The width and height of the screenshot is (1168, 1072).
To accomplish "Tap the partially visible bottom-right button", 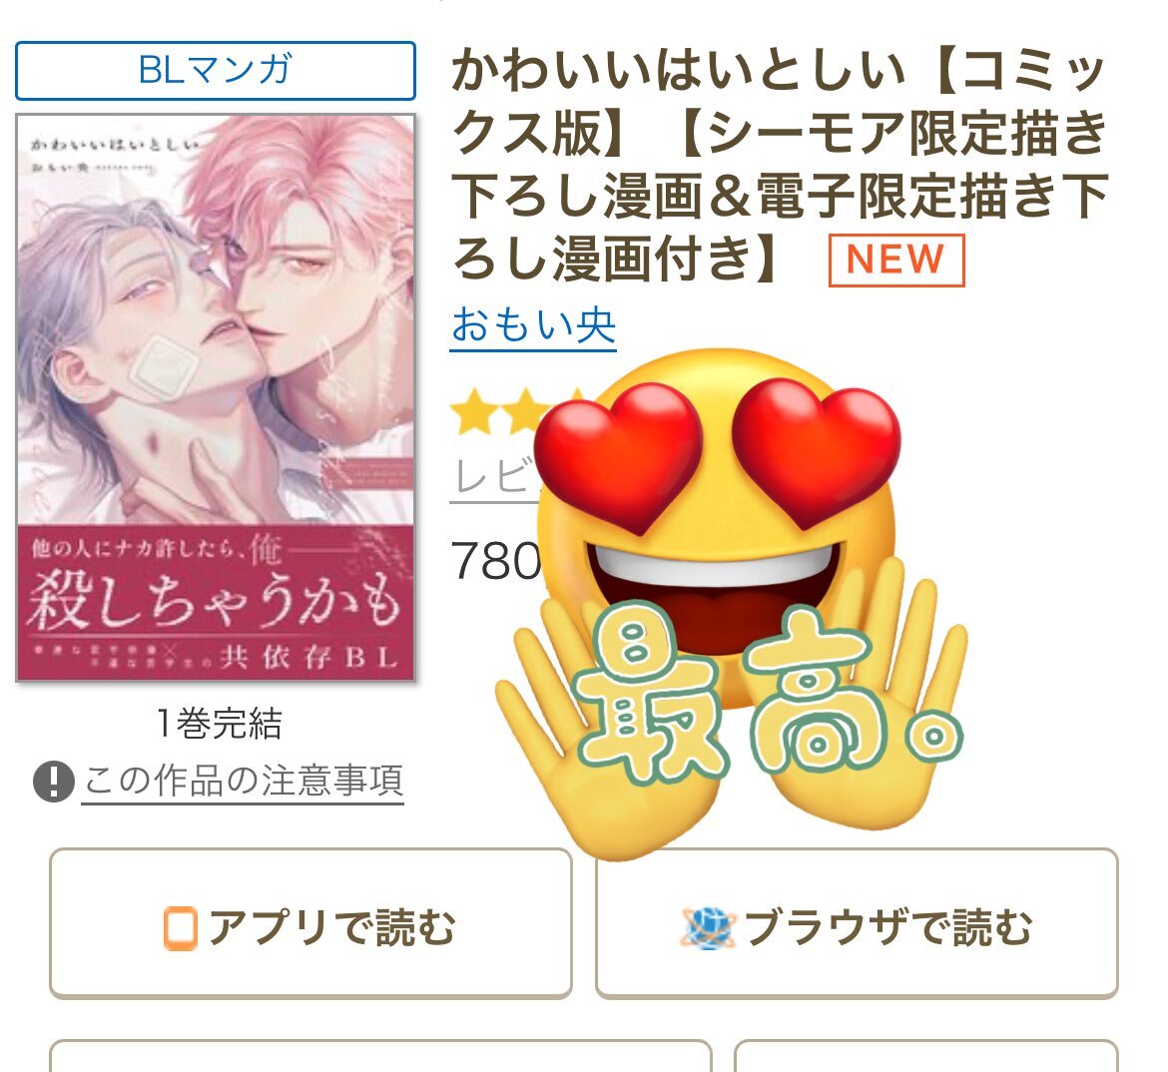I will [x=925, y=1056].
